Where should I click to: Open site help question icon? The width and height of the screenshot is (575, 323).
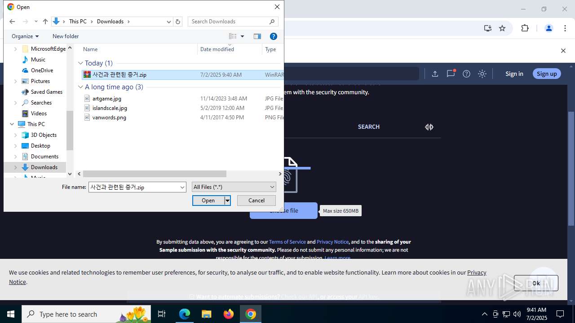pyautogui.click(x=466, y=74)
